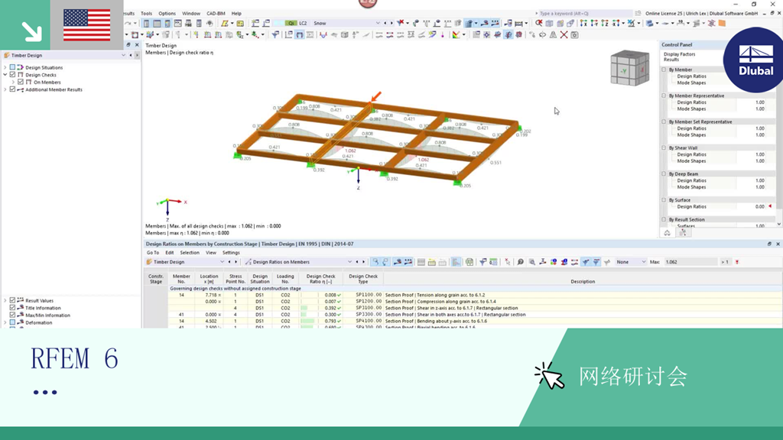Collapse the Design Checks tree node
Viewport: 783px width, 440px height.
click(5, 75)
